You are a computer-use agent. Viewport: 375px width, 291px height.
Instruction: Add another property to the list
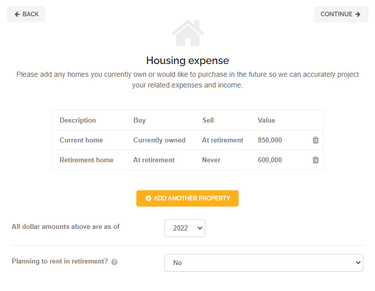[x=187, y=198]
